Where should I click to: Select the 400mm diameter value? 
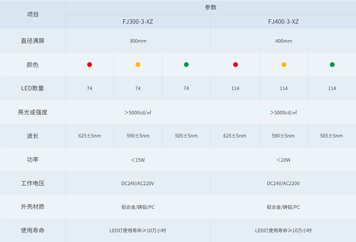[284, 41]
